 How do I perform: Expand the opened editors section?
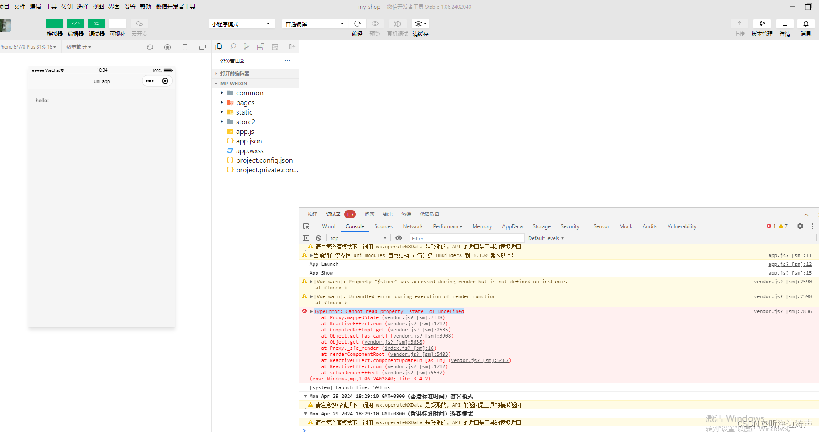(x=255, y=73)
